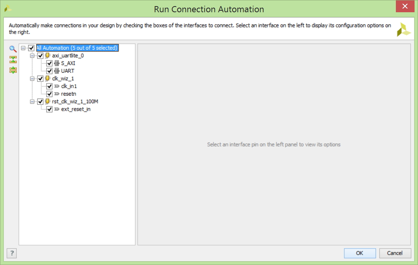Uncheck the All Automation checkbox
Screen dimensions: 418x265
(x=31, y=48)
